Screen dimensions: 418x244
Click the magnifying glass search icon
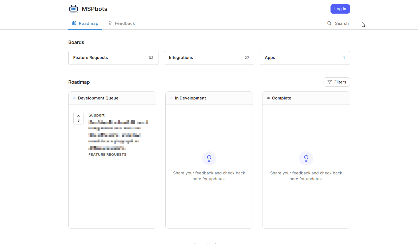pos(329,23)
